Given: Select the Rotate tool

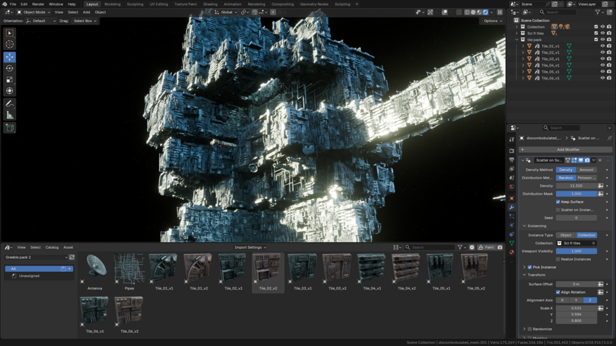Looking at the screenshot, I should pos(9,68).
